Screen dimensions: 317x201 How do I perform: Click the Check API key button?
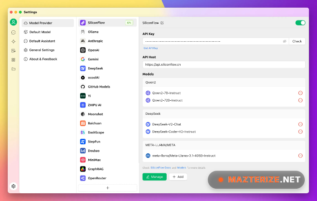pyautogui.click(x=297, y=41)
